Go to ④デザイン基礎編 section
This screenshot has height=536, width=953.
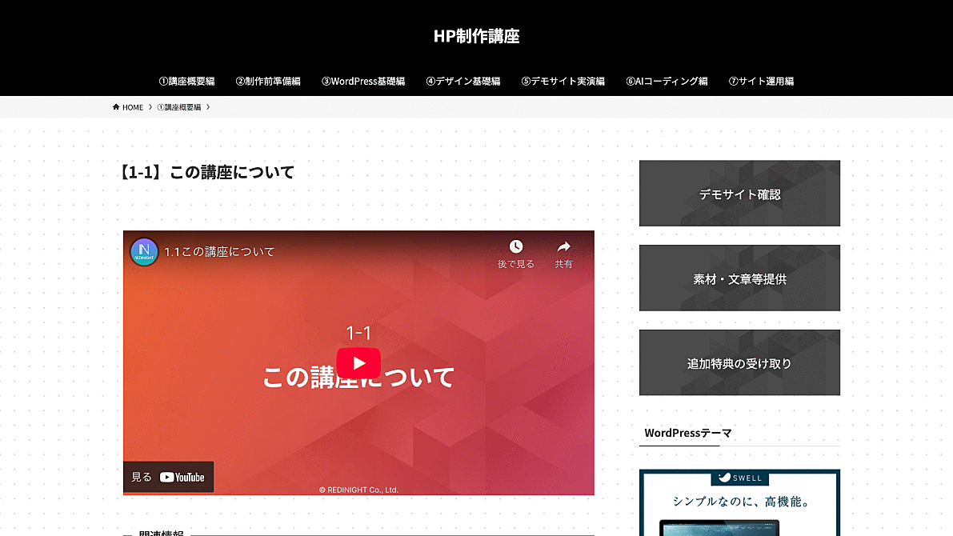[x=463, y=81]
